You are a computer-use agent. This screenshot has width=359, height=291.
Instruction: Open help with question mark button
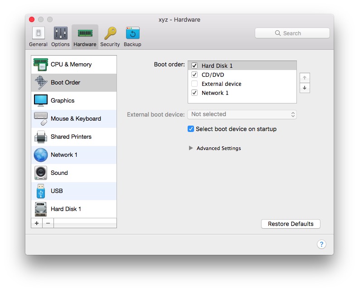(321, 244)
